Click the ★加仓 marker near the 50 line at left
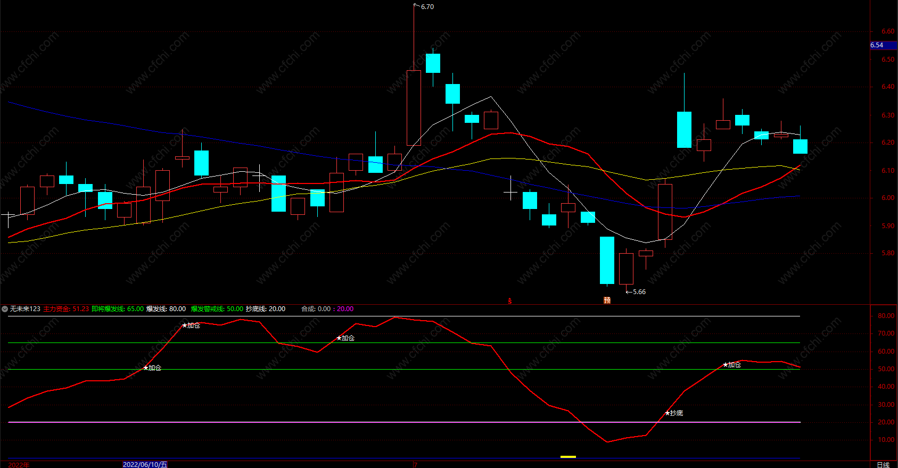898x468 pixels. tap(152, 368)
